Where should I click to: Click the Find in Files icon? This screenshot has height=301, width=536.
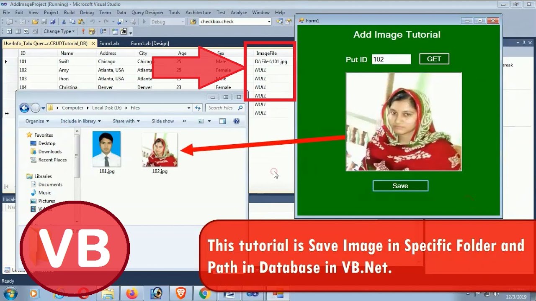[193, 21]
